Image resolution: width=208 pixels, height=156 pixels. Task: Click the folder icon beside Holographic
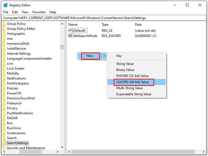4,34
